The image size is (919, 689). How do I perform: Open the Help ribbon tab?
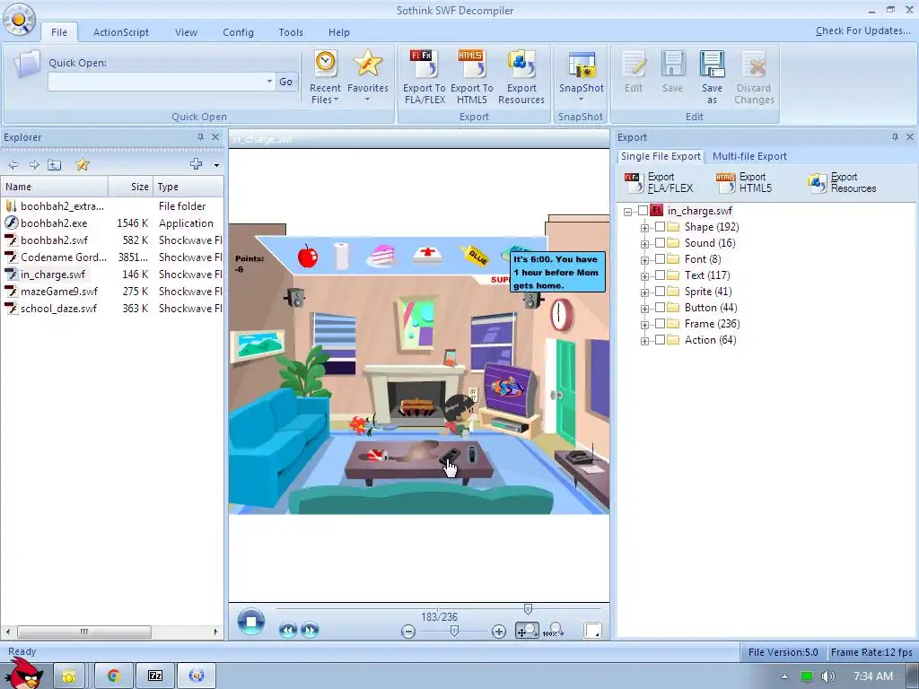(338, 32)
